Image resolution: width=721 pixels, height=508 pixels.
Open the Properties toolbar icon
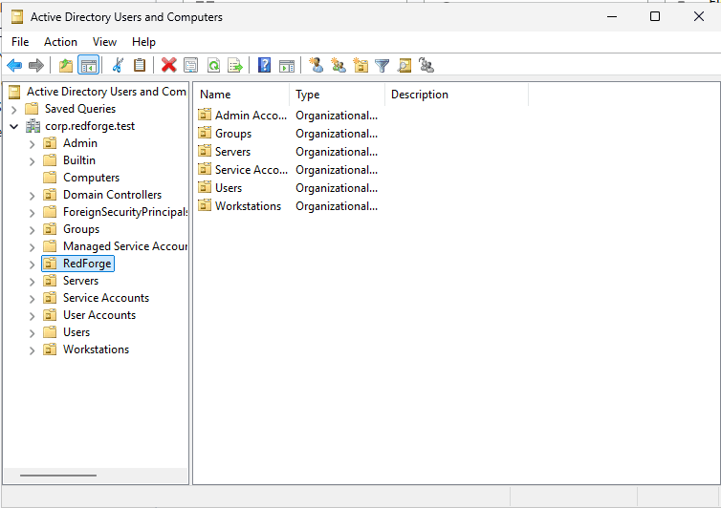[x=191, y=65]
